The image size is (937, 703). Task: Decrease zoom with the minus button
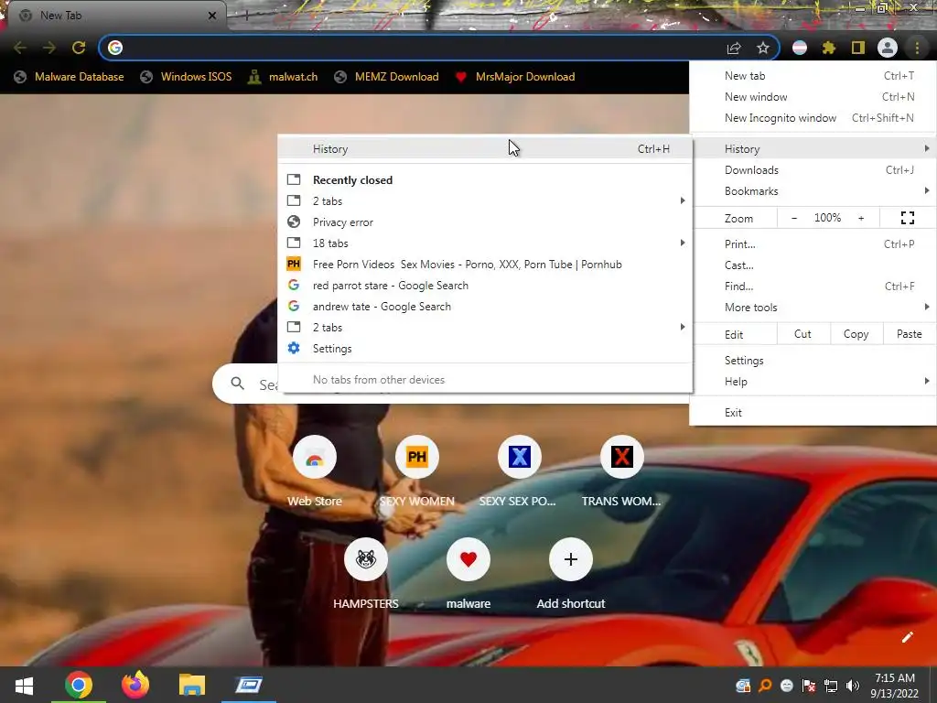(794, 218)
